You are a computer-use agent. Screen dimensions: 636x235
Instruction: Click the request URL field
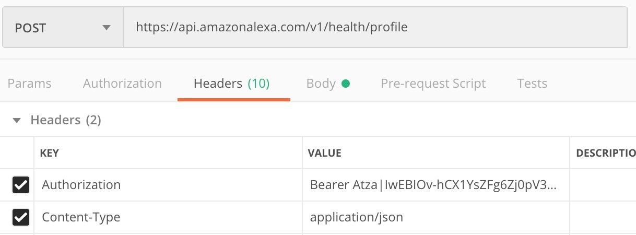[375, 28]
